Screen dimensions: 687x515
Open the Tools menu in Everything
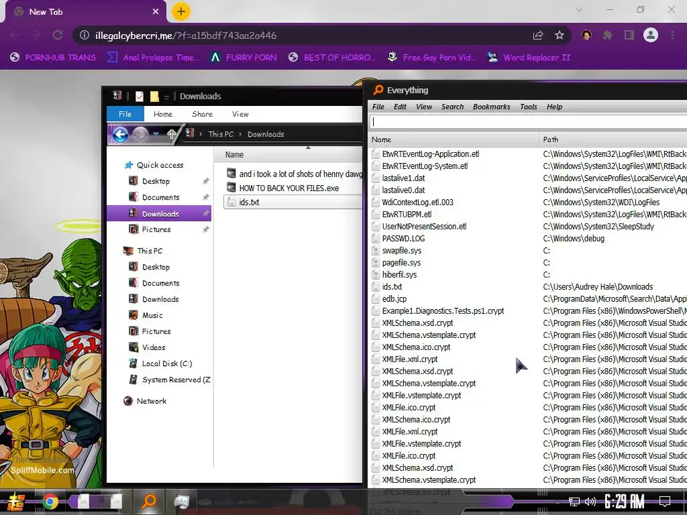pos(529,107)
